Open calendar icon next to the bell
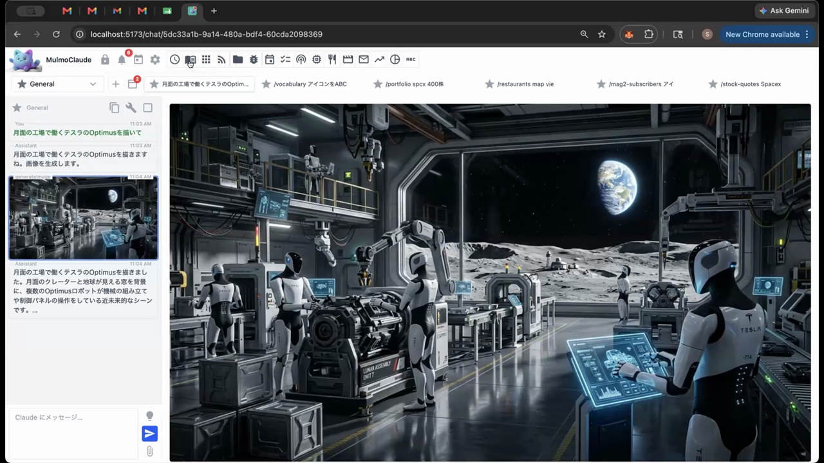This screenshot has height=463, width=824. pos(138,60)
